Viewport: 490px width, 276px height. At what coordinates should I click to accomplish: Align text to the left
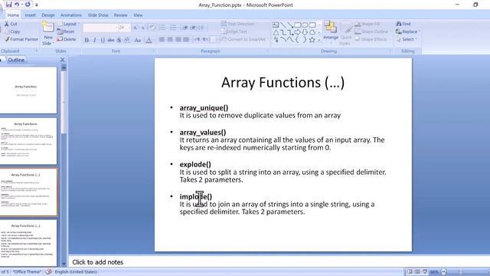pos(162,39)
